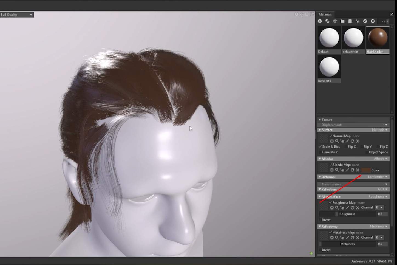Browse for a Roughness Map with the magnifier
397x265 pixels.
click(x=337, y=208)
